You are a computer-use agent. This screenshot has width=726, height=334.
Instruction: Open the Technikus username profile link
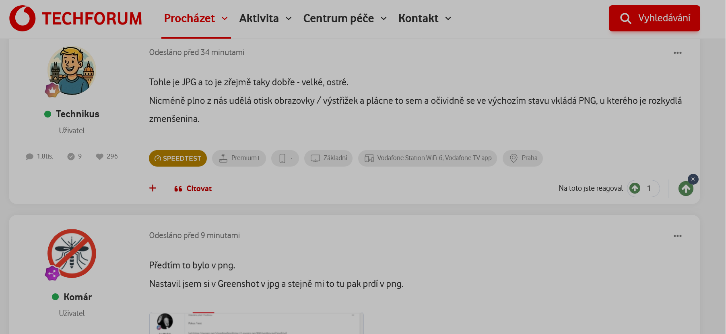coord(77,114)
